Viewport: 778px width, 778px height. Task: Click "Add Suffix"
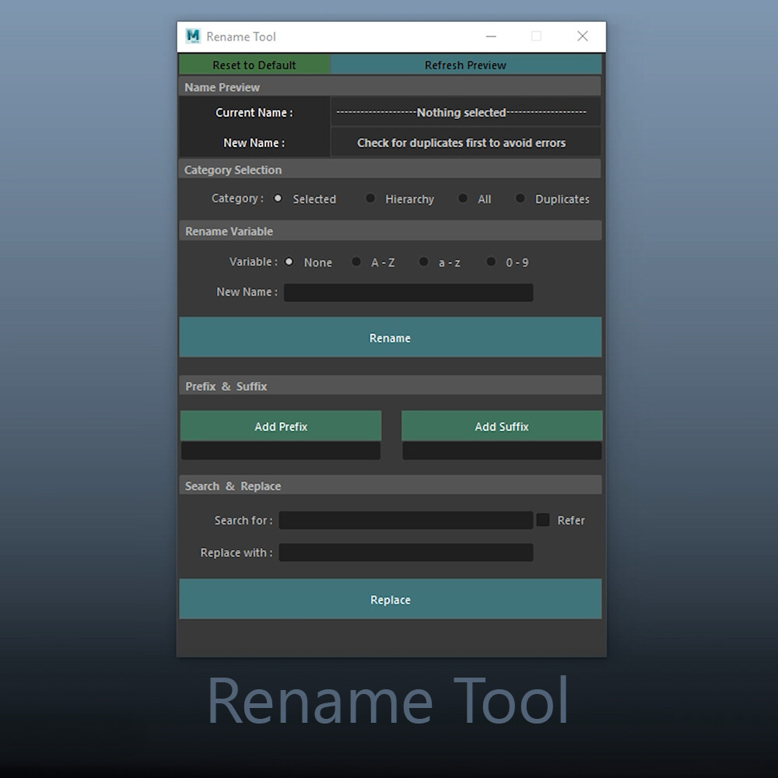click(502, 426)
